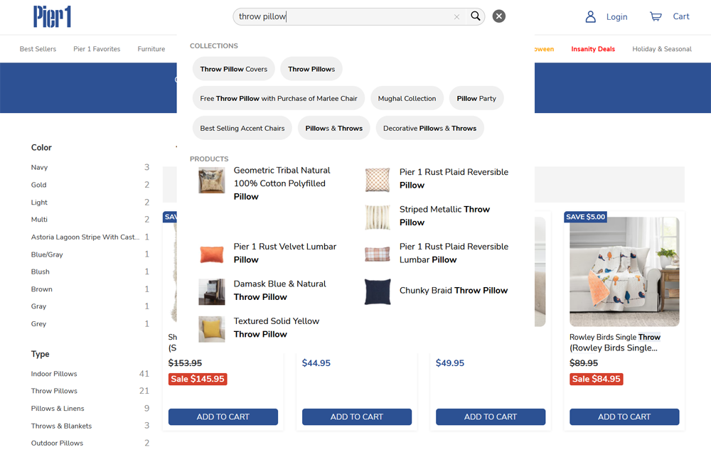
Task: Click the Pier 1 logo
Action: (x=52, y=17)
